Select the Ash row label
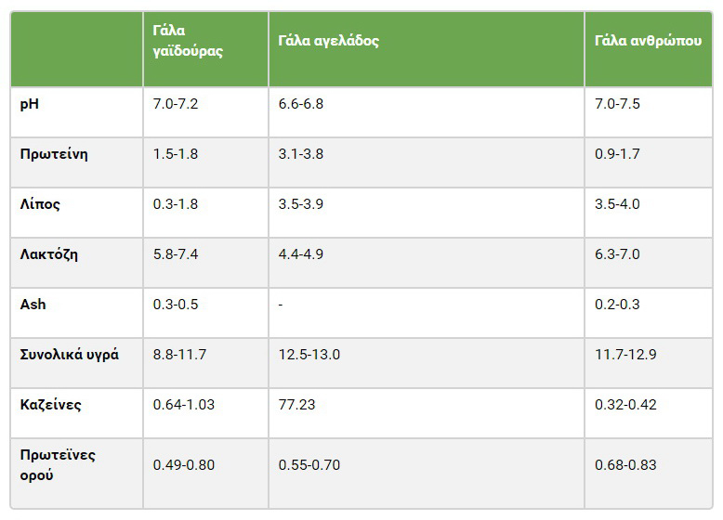723x520 pixels. tap(33, 305)
